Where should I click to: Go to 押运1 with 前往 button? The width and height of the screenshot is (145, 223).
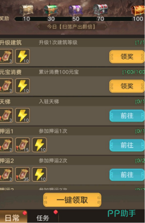pyautogui.click(x=127, y=145)
